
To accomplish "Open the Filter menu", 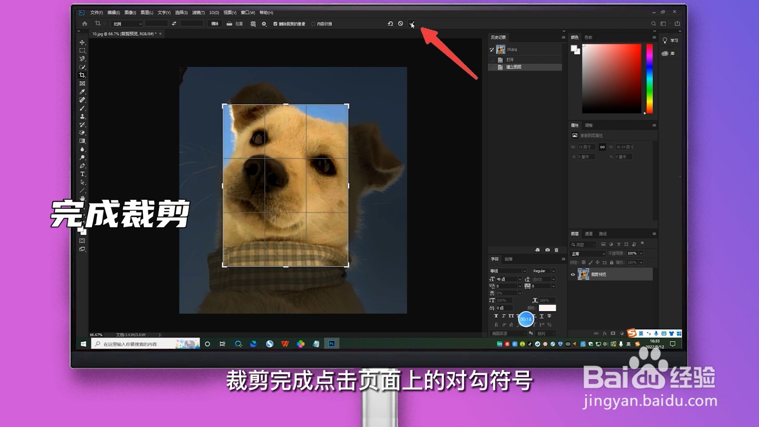I will click(198, 13).
